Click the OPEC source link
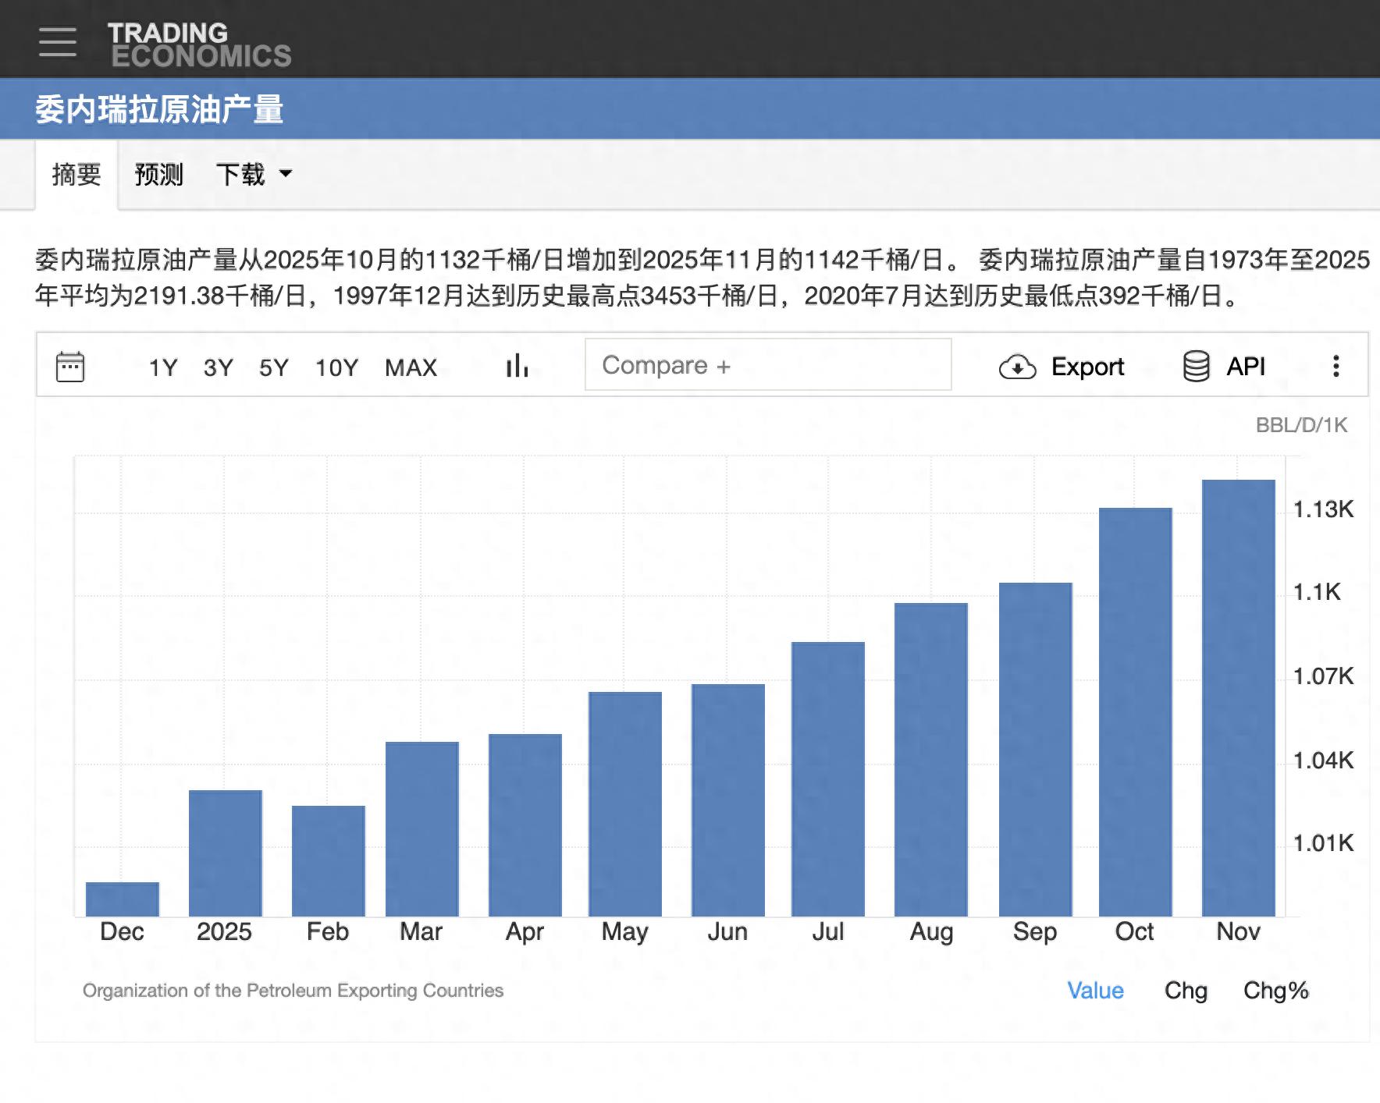The height and width of the screenshot is (1103, 1380). (293, 990)
